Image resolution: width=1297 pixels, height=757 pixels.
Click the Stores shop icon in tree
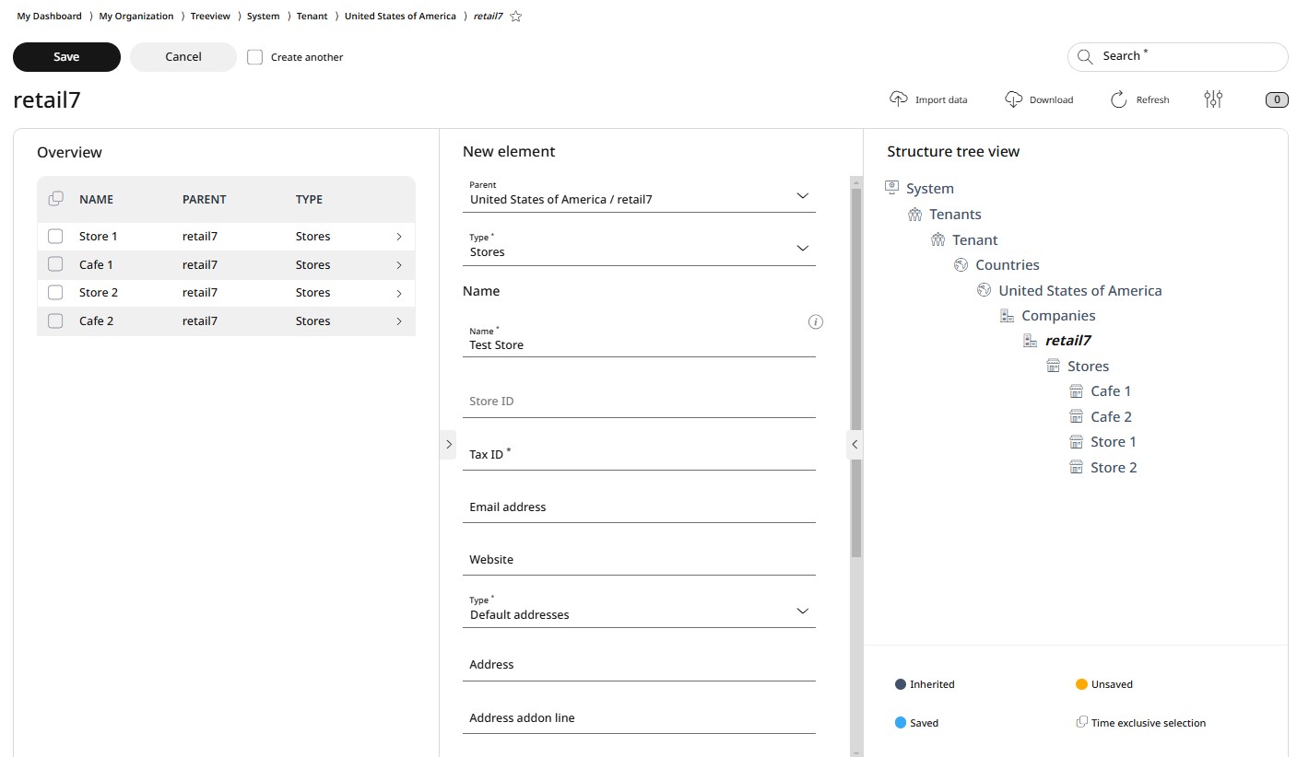(1053, 366)
